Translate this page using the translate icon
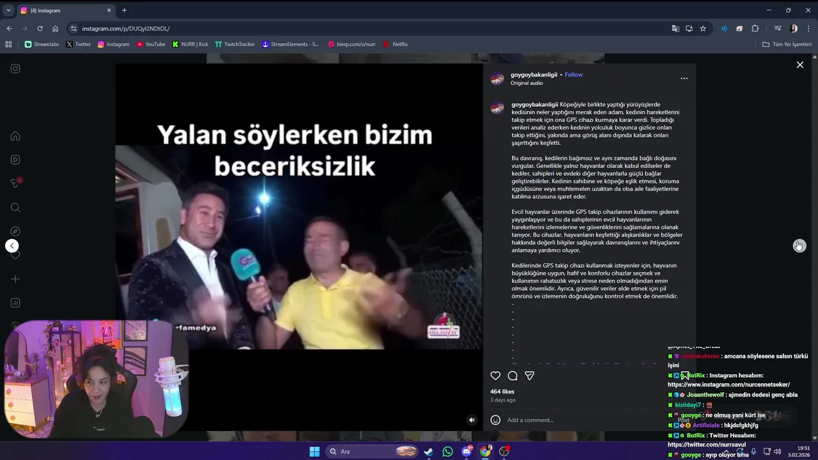 tap(675, 28)
